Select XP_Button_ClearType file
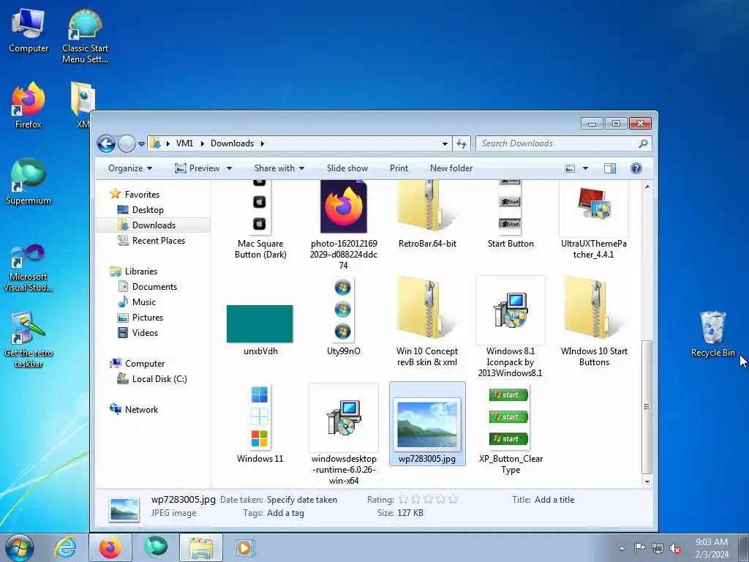This screenshot has height=562, width=749. tap(510, 430)
